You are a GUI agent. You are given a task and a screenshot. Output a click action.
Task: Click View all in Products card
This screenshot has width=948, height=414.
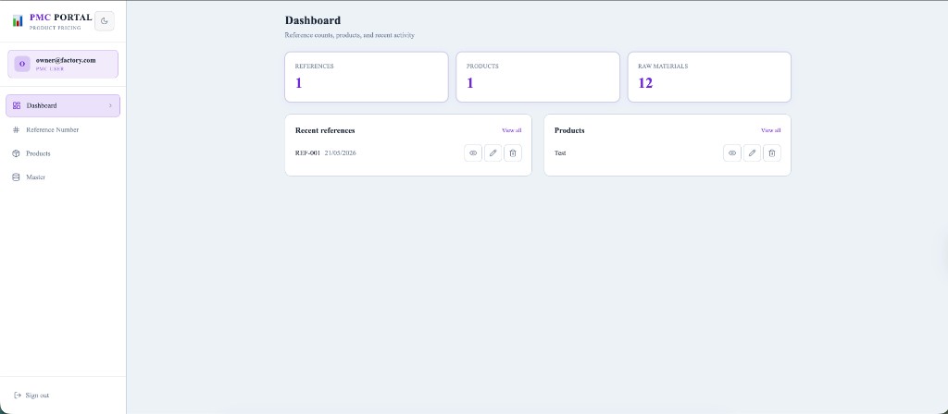click(x=770, y=130)
